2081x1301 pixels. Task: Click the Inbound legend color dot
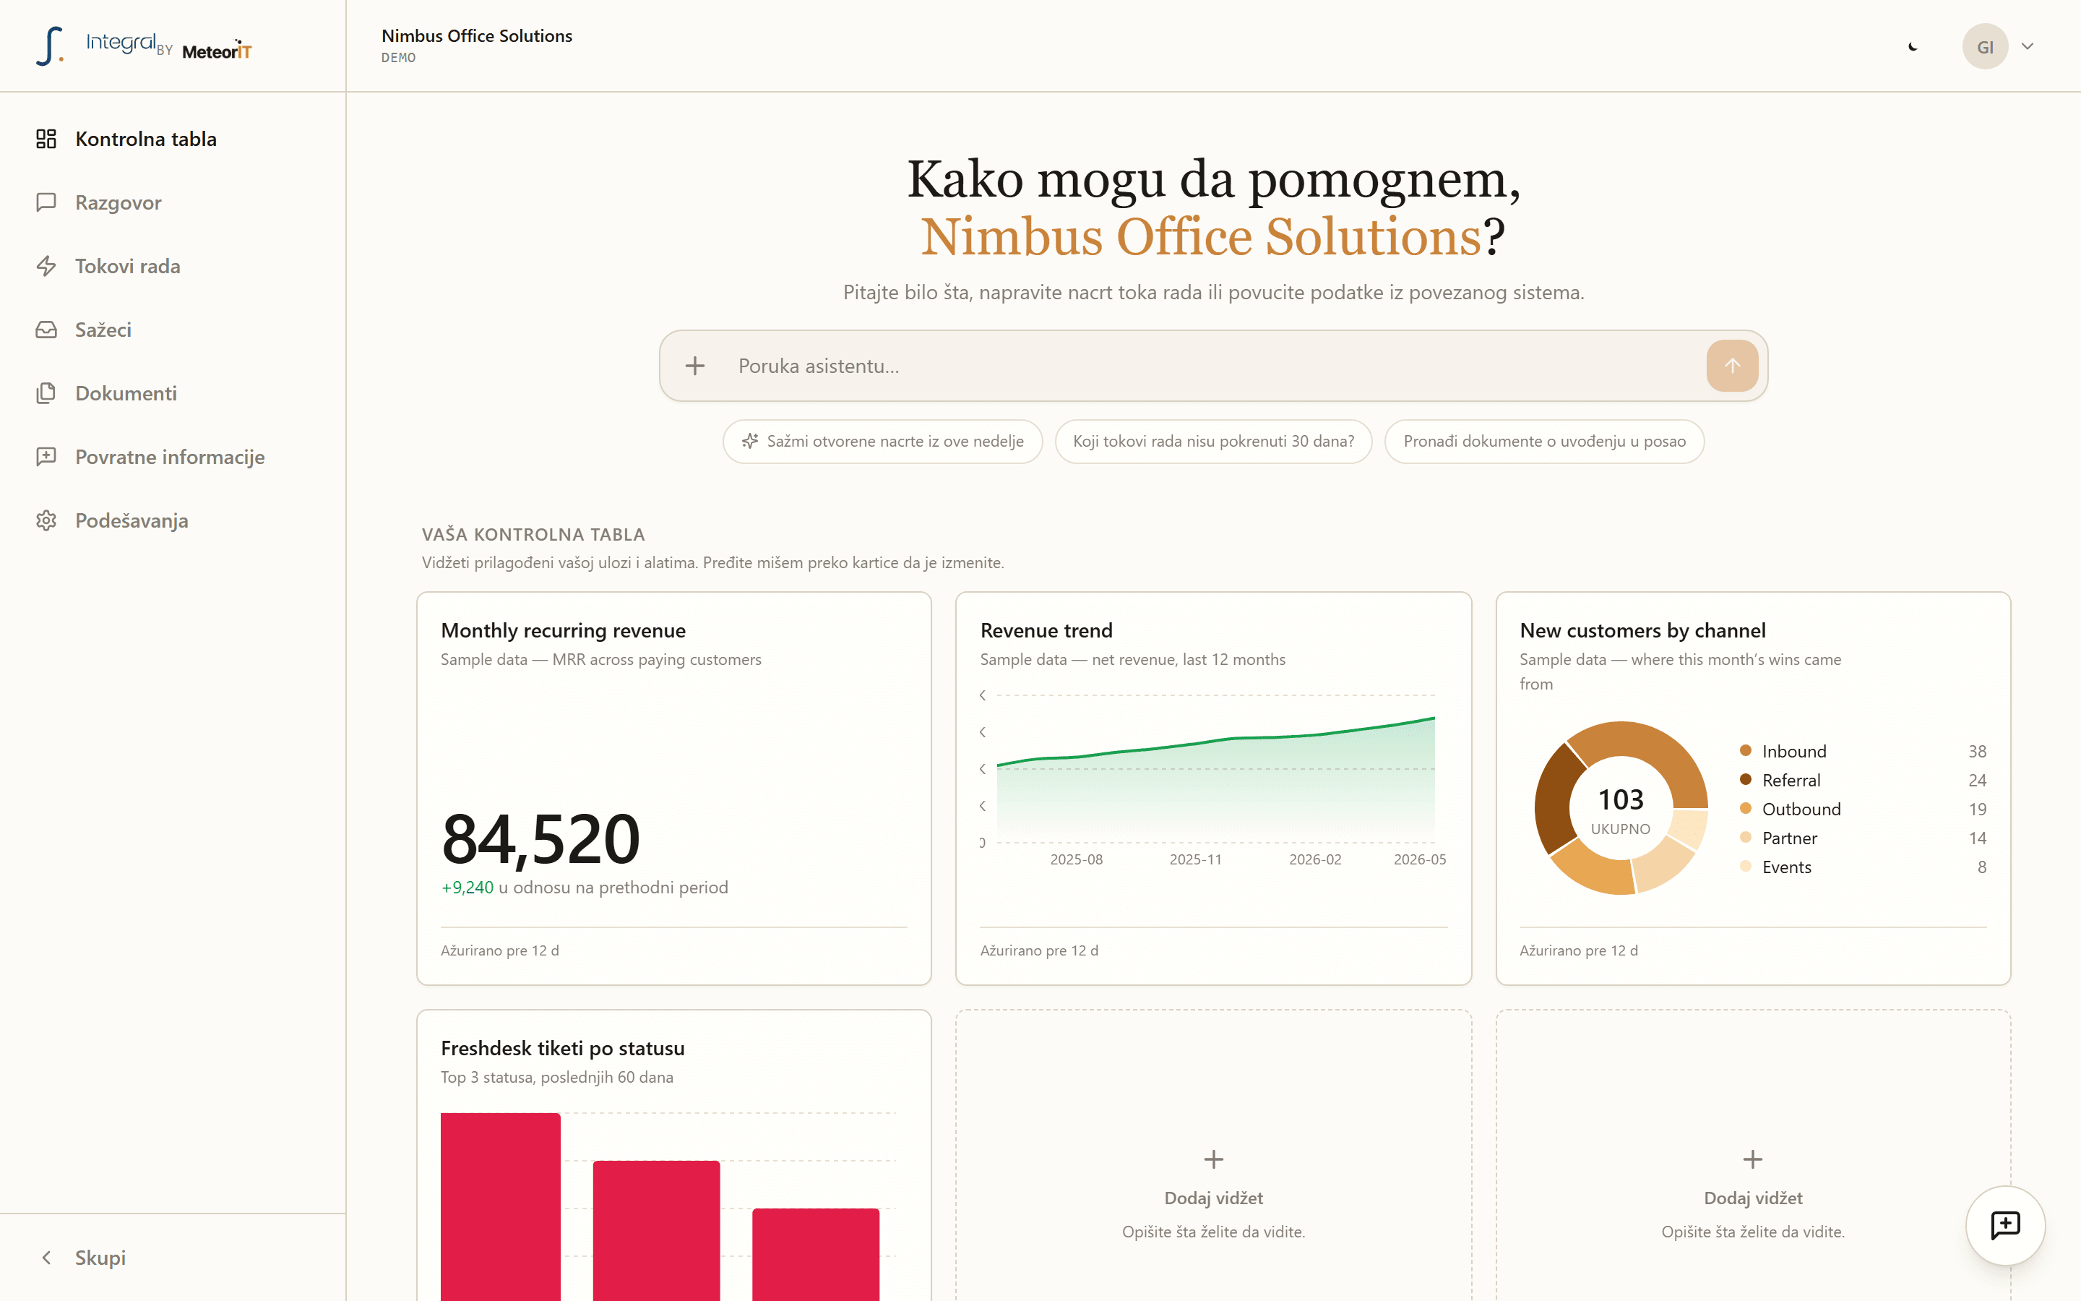click(x=1746, y=750)
